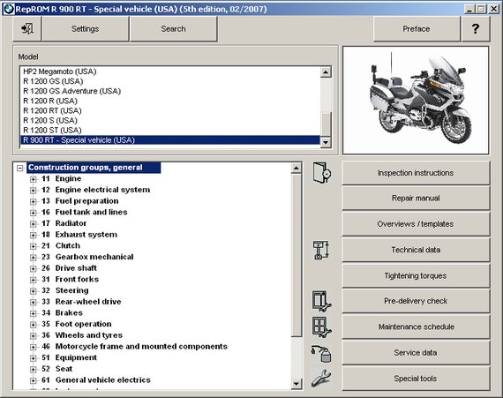The height and width of the screenshot is (398, 503).
Task: Select 32 Steering tree item
Action: tap(64, 290)
